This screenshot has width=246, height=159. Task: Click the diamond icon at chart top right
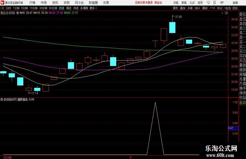coord(222,13)
